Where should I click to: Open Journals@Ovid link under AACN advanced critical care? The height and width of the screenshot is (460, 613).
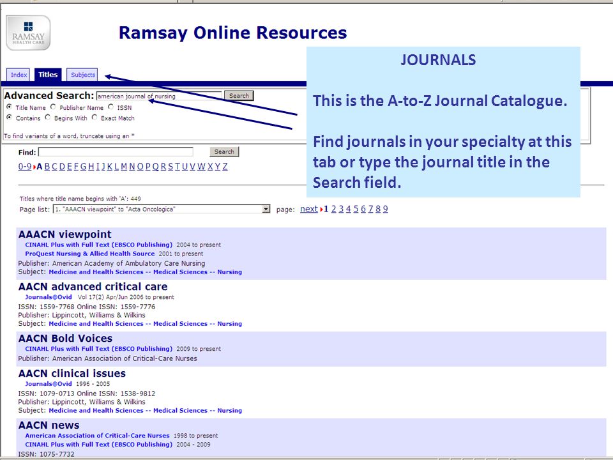(49, 297)
